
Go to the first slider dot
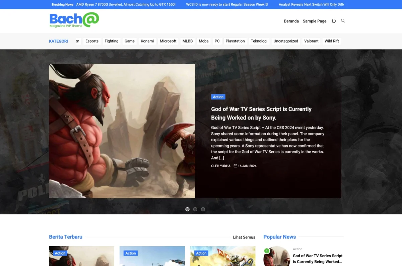(188, 209)
